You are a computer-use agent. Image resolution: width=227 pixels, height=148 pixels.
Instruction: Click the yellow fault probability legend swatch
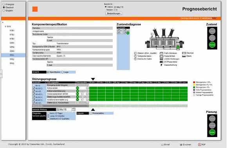tap(194, 85)
